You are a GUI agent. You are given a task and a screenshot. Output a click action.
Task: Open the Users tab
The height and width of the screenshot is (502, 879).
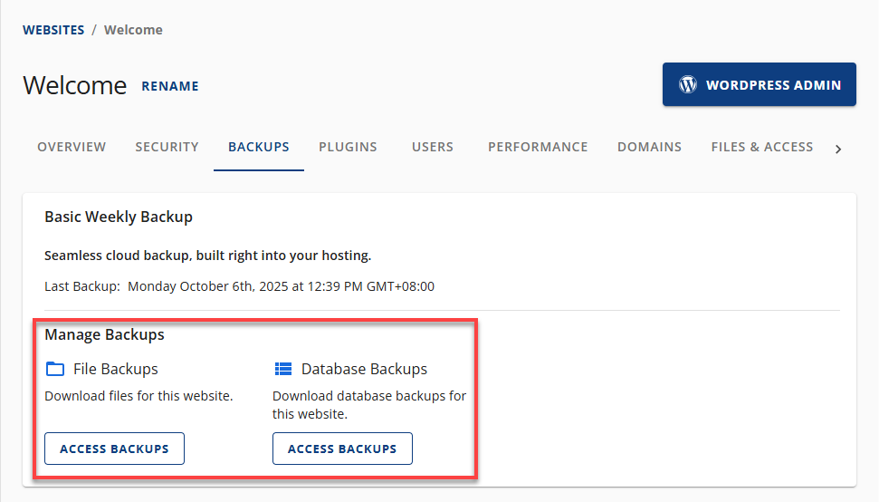click(432, 147)
